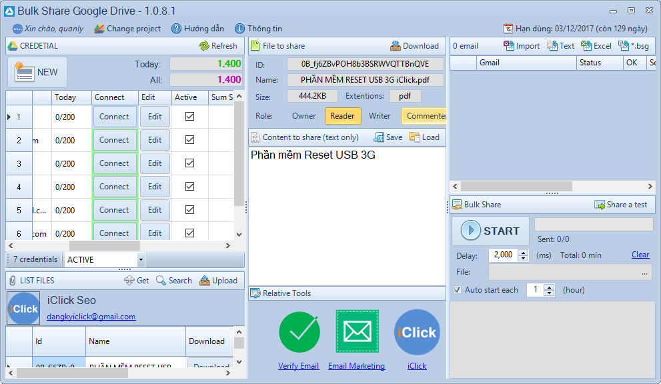Open the iClick round logo tool
661x384 pixels.
(417, 332)
